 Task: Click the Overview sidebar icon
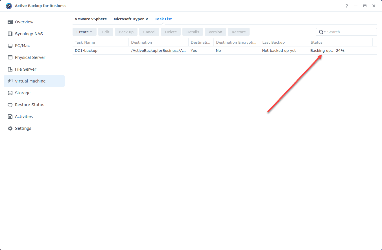tap(10, 22)
